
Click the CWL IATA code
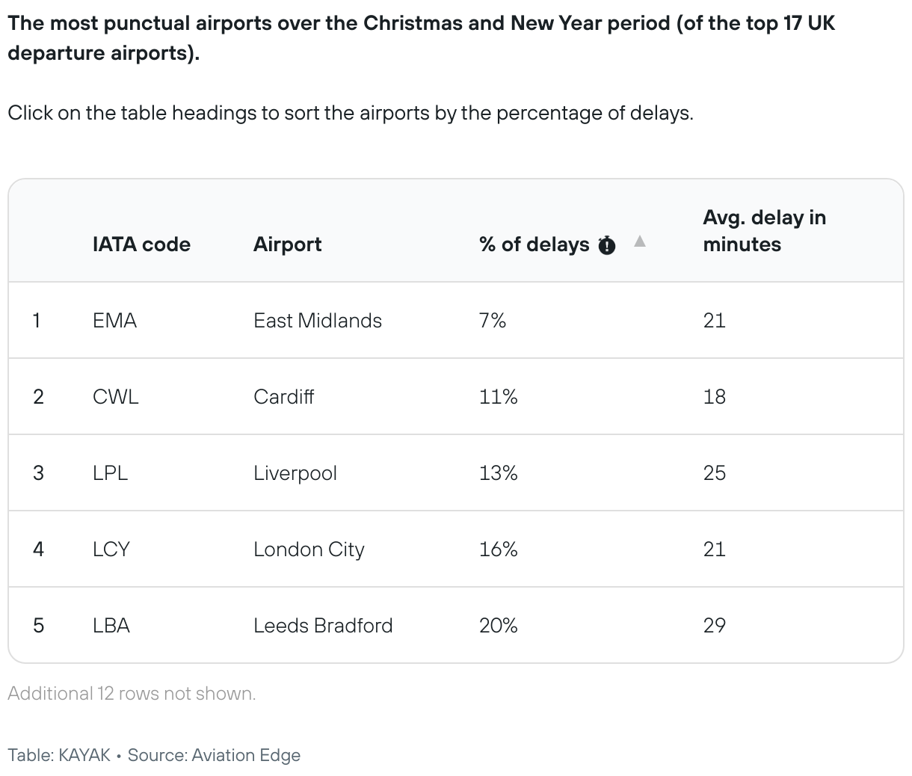115,397
